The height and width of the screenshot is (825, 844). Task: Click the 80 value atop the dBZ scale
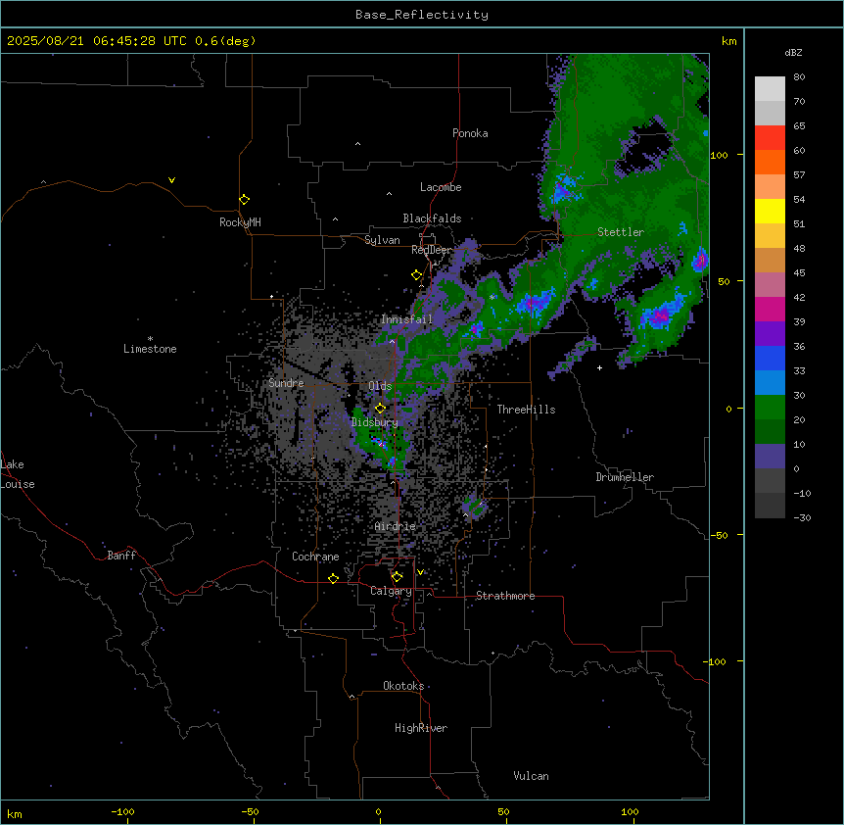tap(799, 77)
